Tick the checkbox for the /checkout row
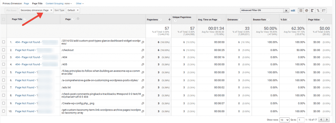The height and width of the screenshot is (123, 336). click(x=3, y=50)
